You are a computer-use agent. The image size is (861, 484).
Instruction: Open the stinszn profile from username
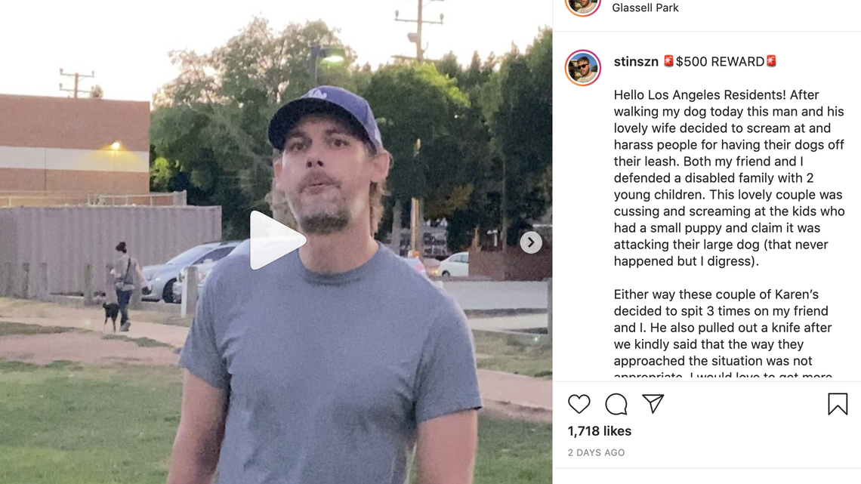636,62
